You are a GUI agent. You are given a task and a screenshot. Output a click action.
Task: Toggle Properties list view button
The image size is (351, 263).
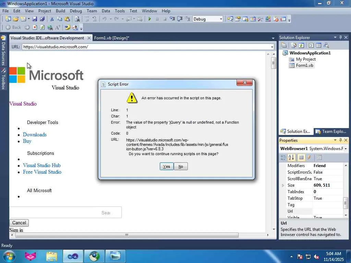pyautogui.click(x=301, y=158)
